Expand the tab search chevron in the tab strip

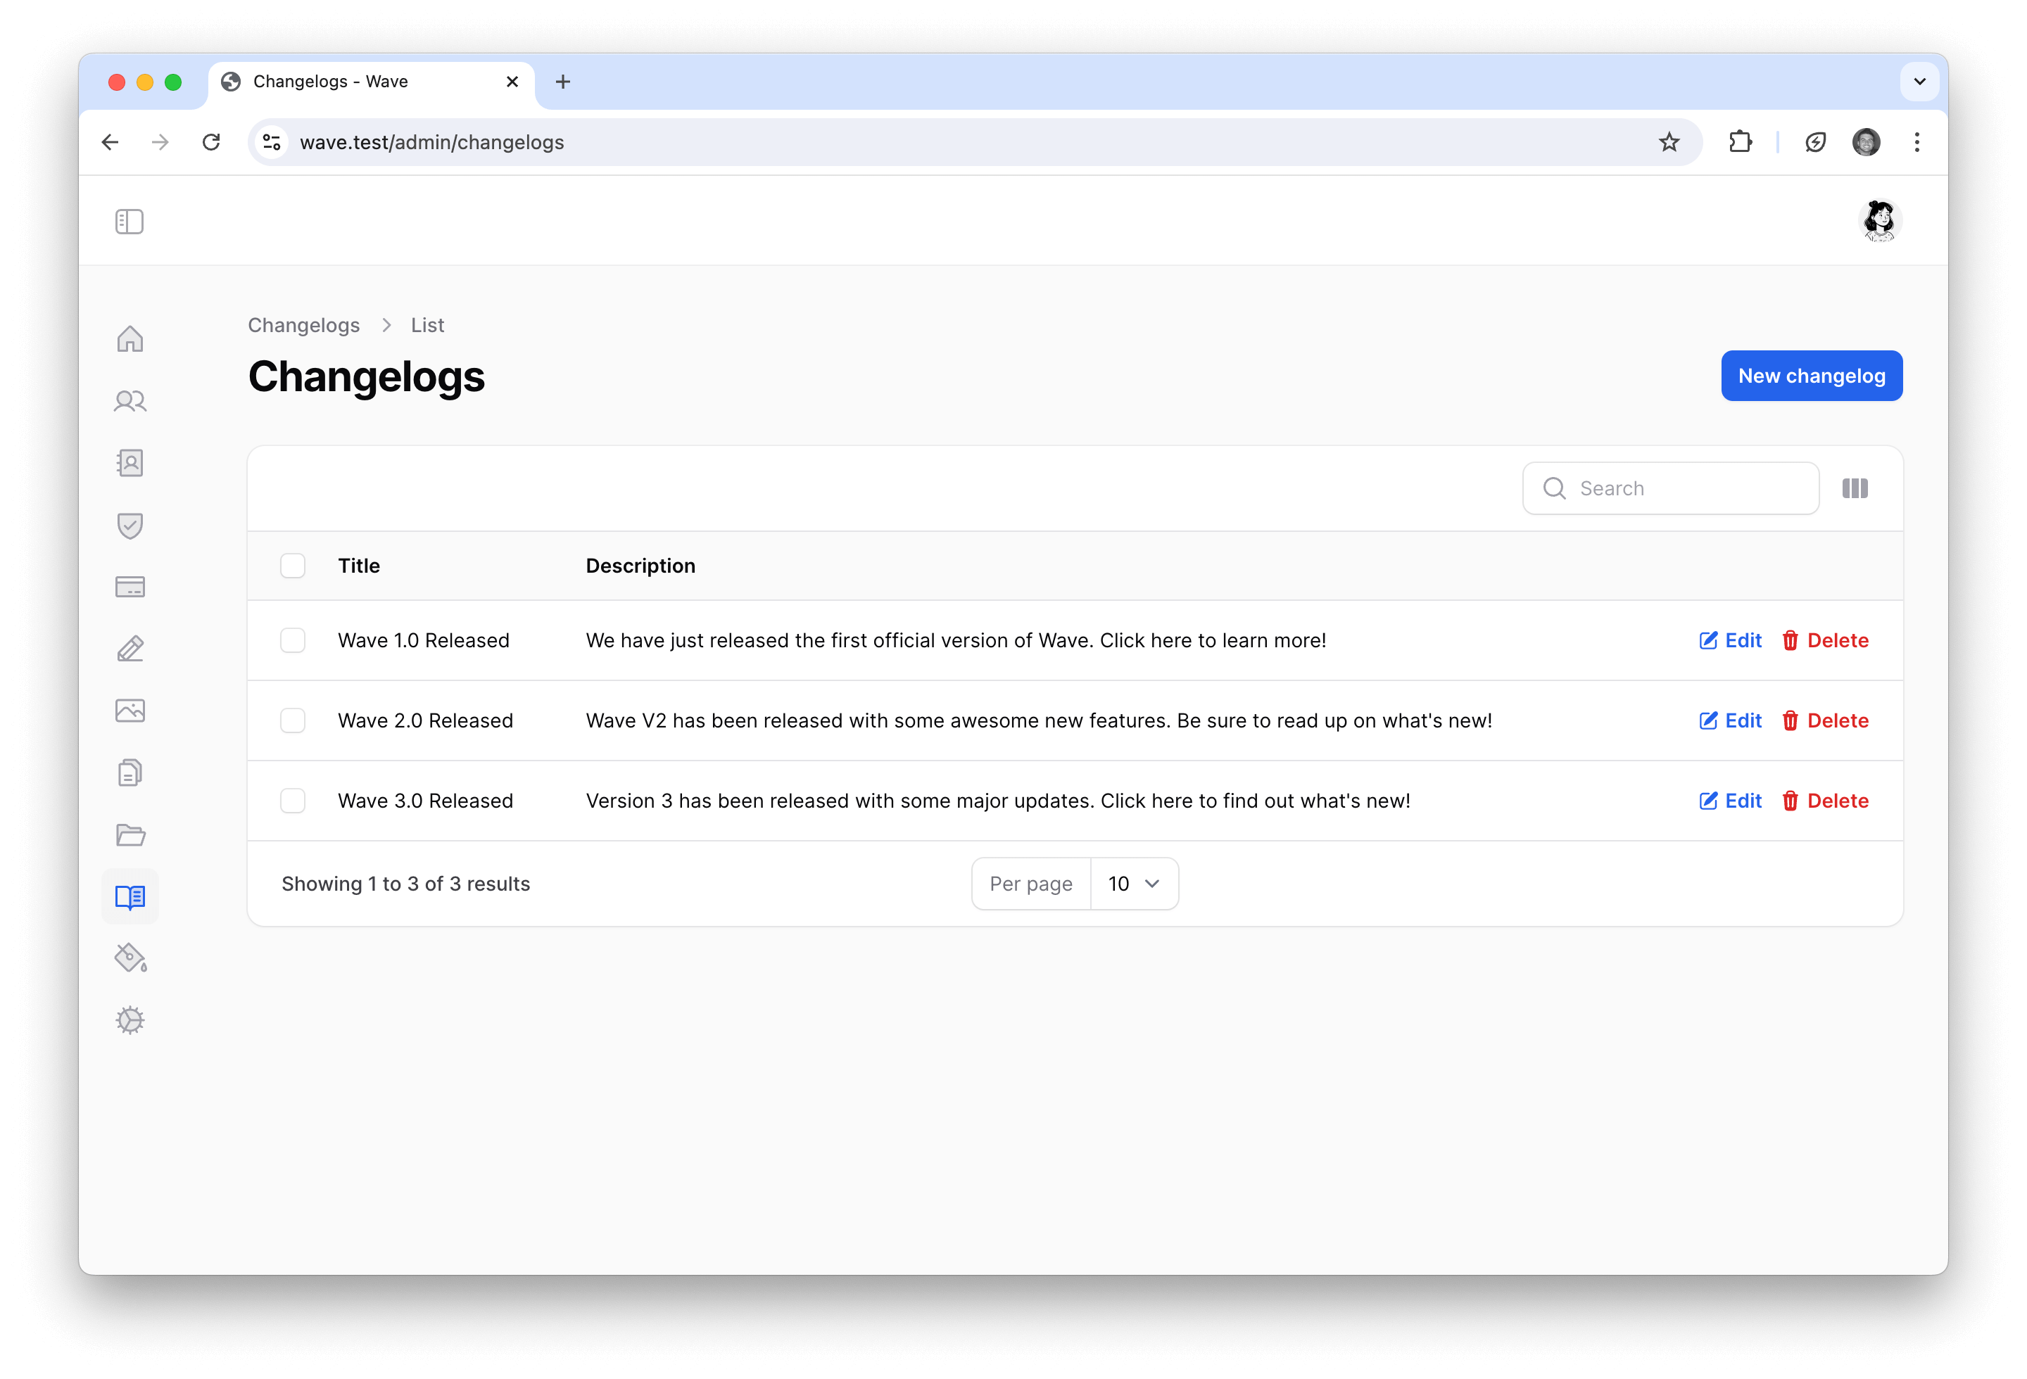pyautogui.click(x=1919, y=81)
